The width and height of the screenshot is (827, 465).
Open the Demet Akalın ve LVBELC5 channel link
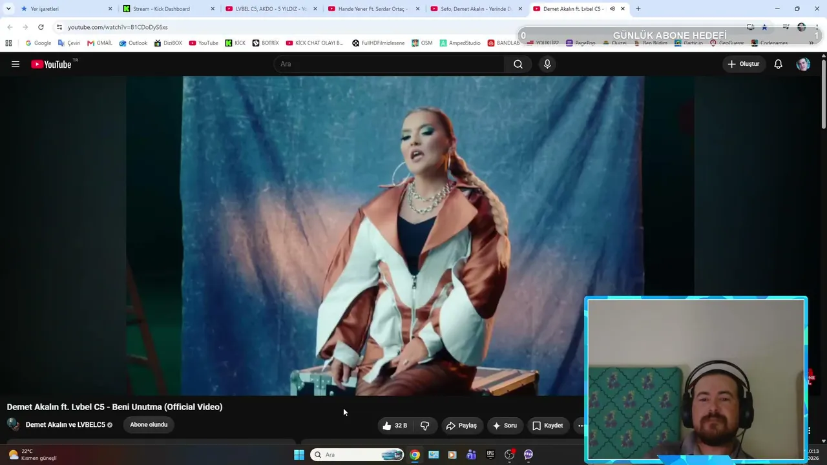(x=65, y=425)
